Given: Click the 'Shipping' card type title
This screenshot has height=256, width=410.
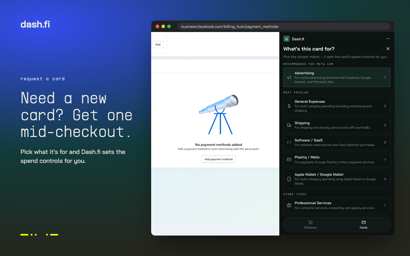Looking at the screenshot, I should click(302, 123).
